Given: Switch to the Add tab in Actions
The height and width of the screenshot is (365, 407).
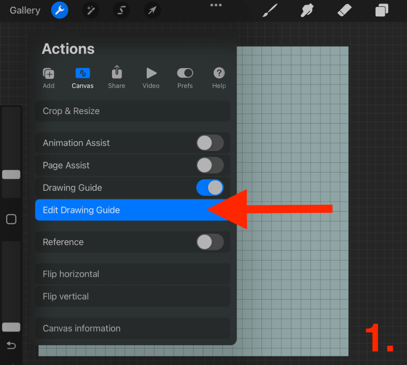Looking at the screenshot, I should [x=48, y=78].
